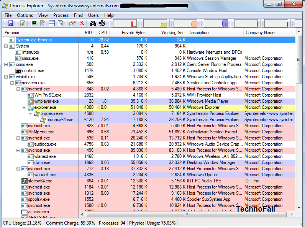This screenshot has width=305, height=228.
Task: Click the System Idle Process icon
Action: click(x=12, y=40)
